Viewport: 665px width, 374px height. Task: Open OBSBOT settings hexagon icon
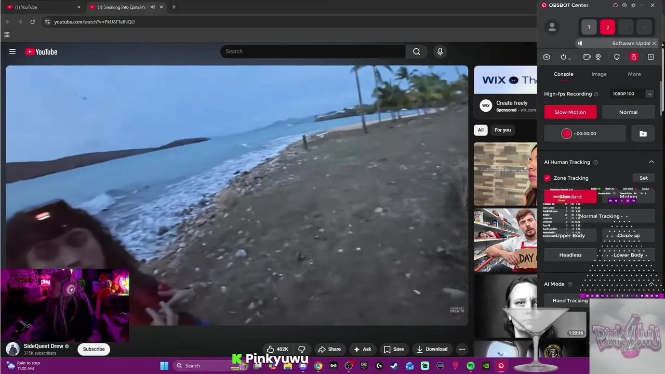click(x=624, y=5)
